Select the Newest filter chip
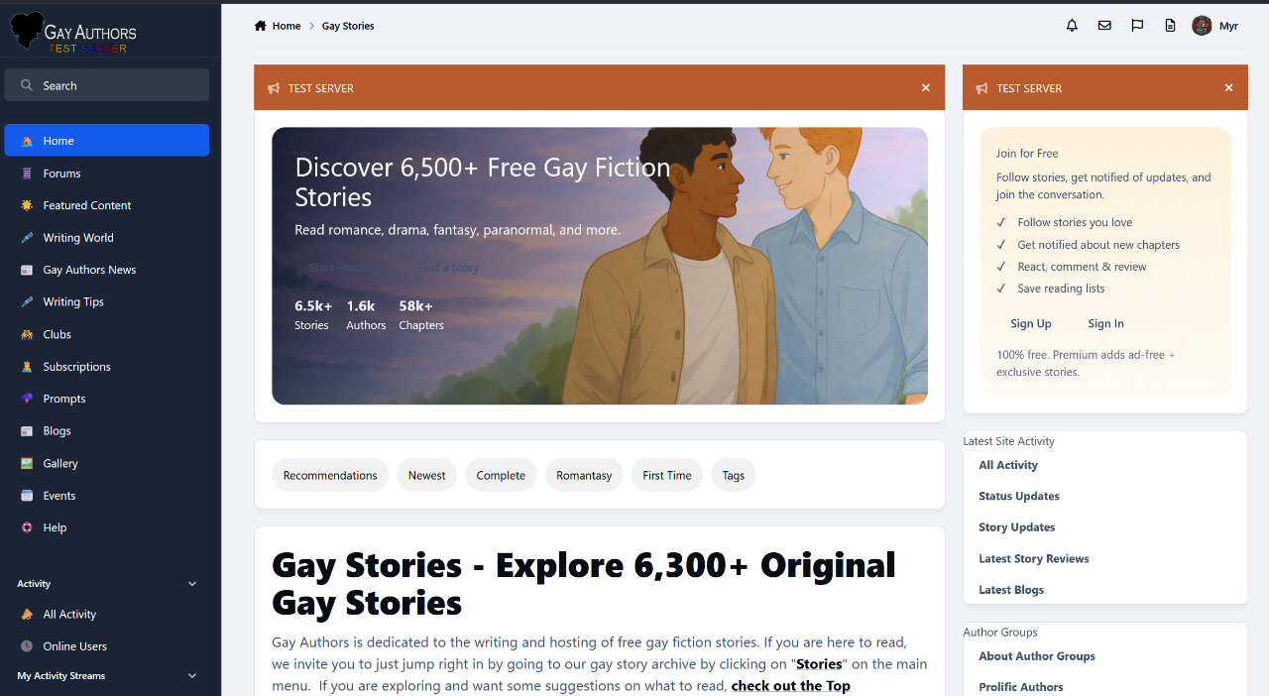 426,476
